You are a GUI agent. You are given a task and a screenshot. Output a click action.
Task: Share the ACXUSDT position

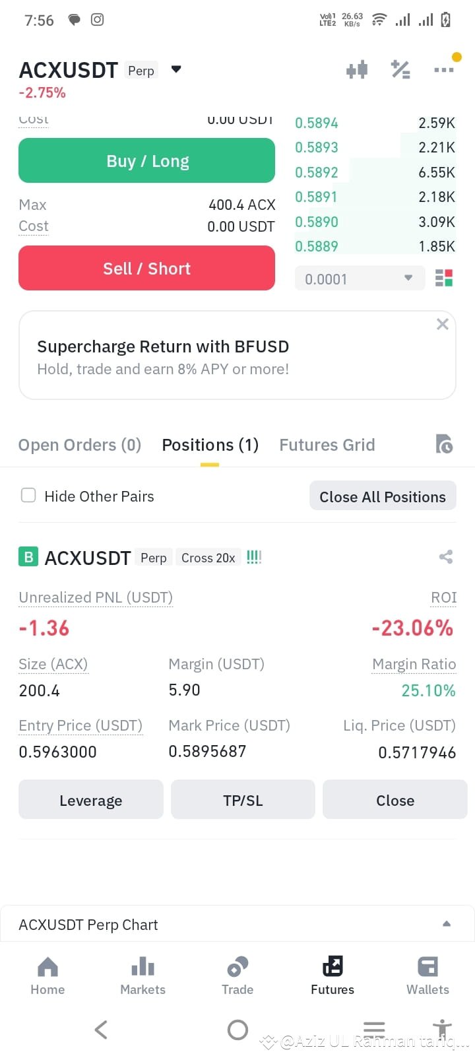point(446,557)
